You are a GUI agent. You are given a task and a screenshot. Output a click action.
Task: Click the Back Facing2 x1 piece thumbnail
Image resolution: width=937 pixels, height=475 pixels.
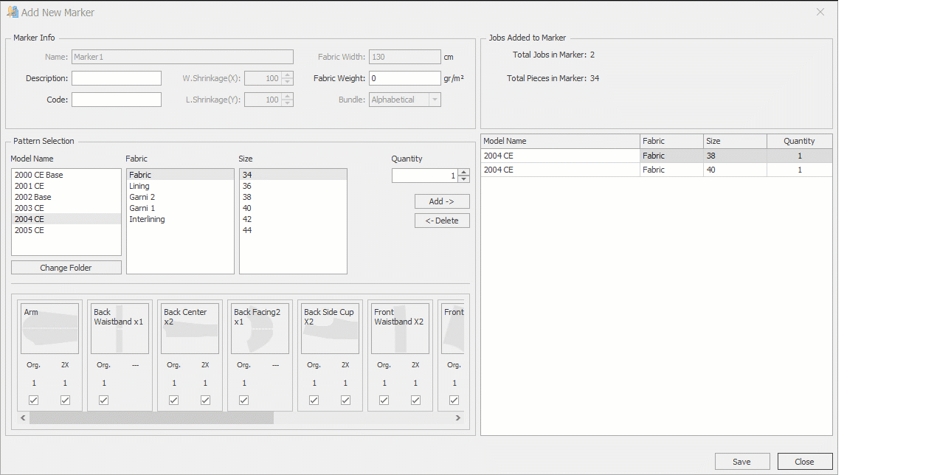click(260, 329)
